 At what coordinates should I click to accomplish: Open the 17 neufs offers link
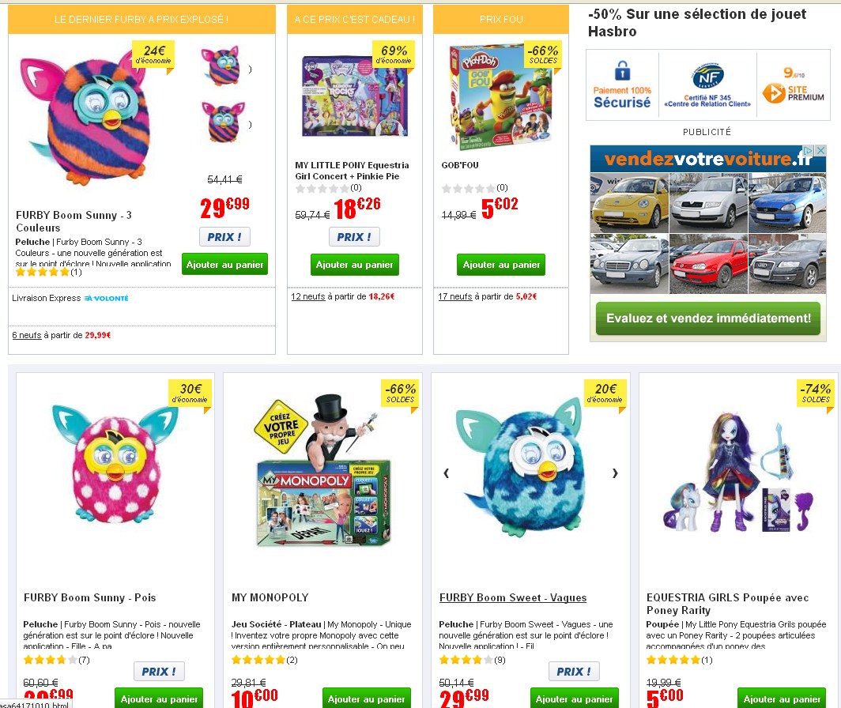454,296
